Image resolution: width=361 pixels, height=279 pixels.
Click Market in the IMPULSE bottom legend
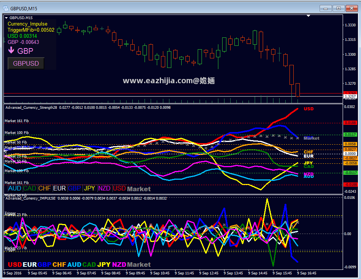pyautogui.click(x=139, y=264)
